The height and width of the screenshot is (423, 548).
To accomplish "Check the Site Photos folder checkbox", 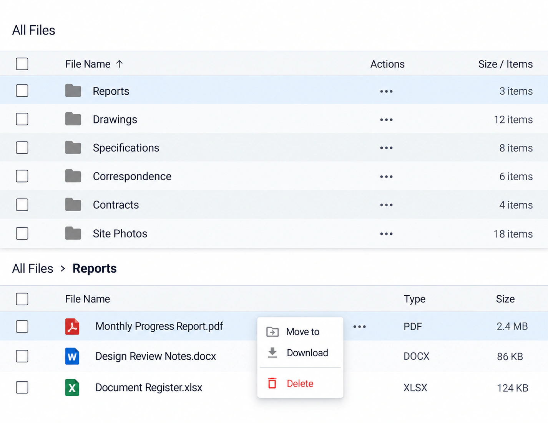I will coord(22,233).
